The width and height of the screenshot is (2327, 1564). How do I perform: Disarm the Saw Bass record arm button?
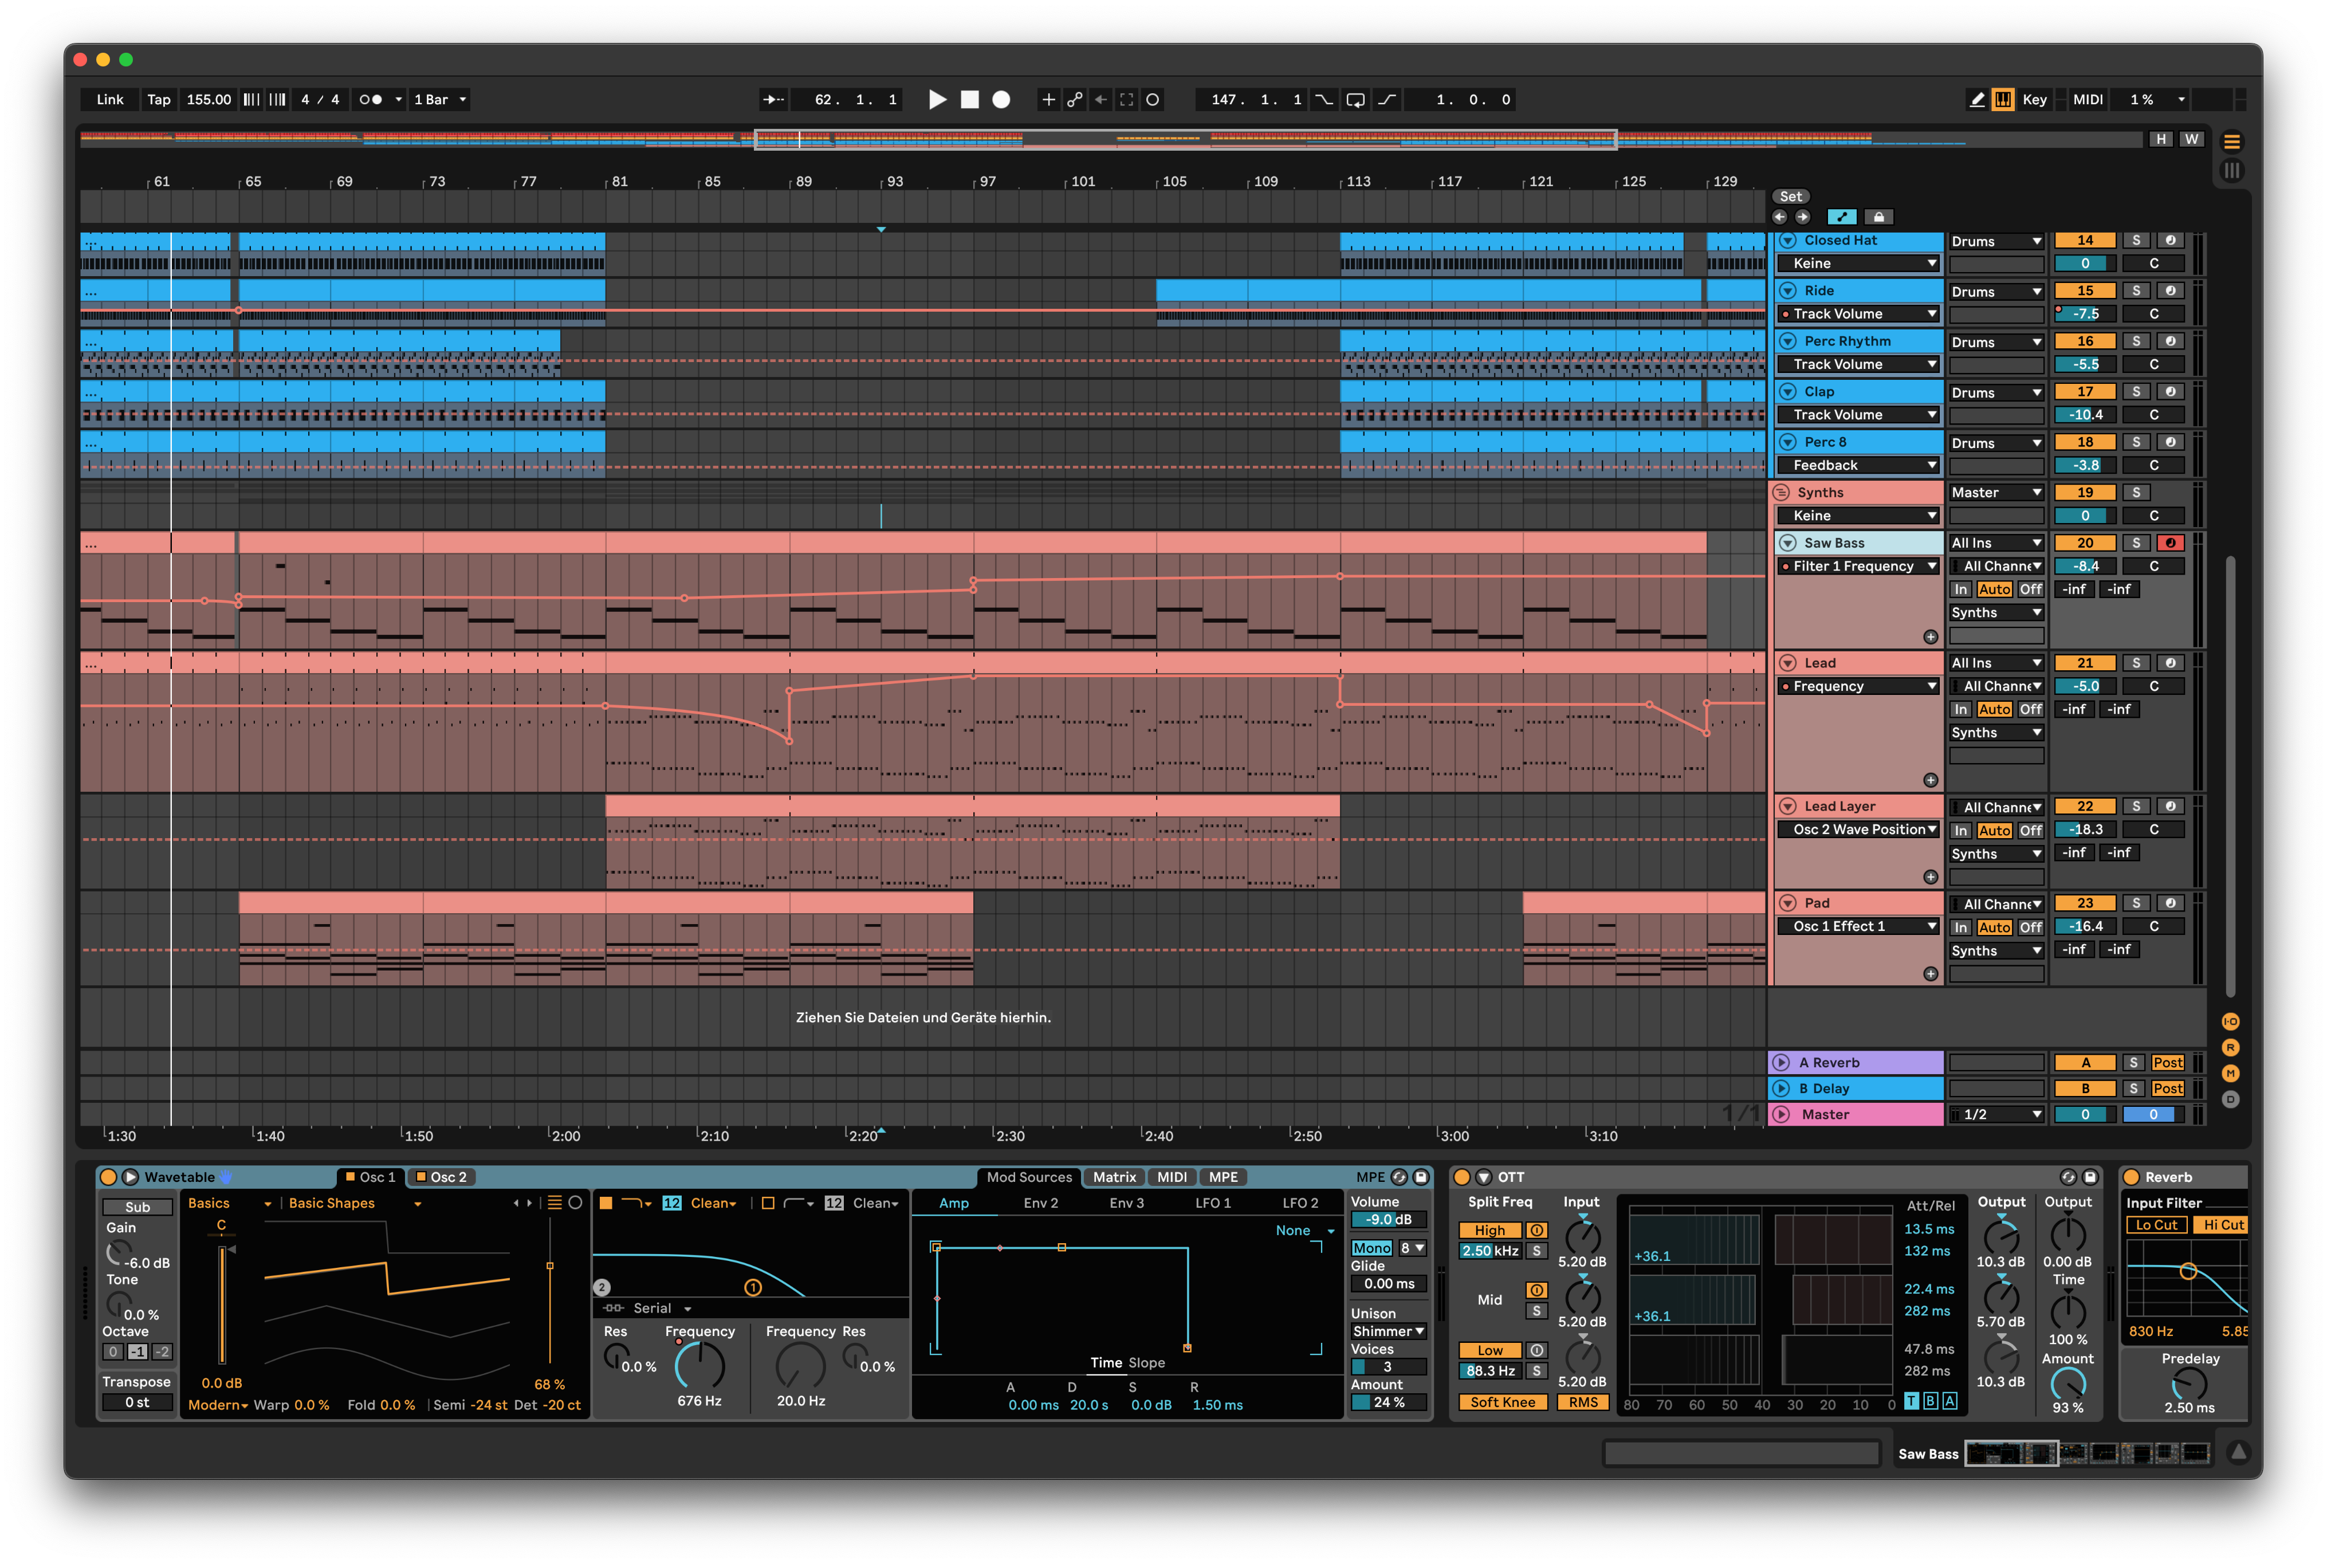2169,543
